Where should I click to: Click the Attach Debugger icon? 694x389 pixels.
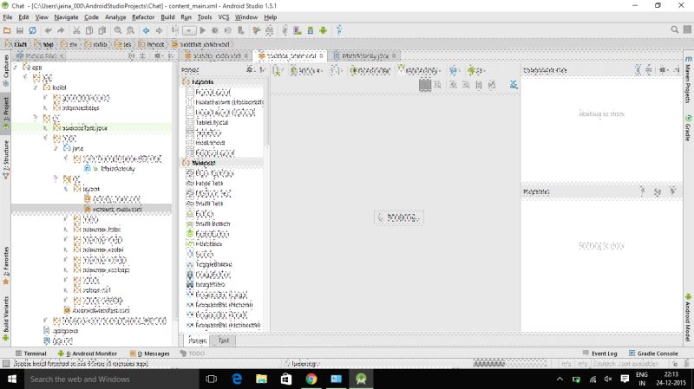[241, 30]
